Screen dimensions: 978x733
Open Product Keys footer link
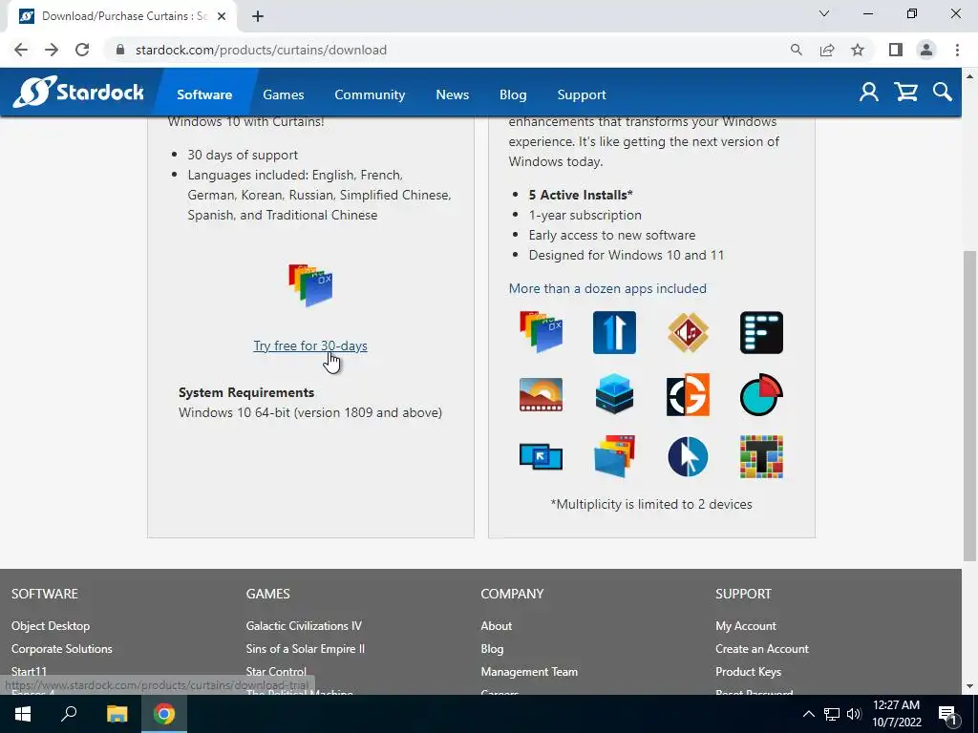click(749, 672)
